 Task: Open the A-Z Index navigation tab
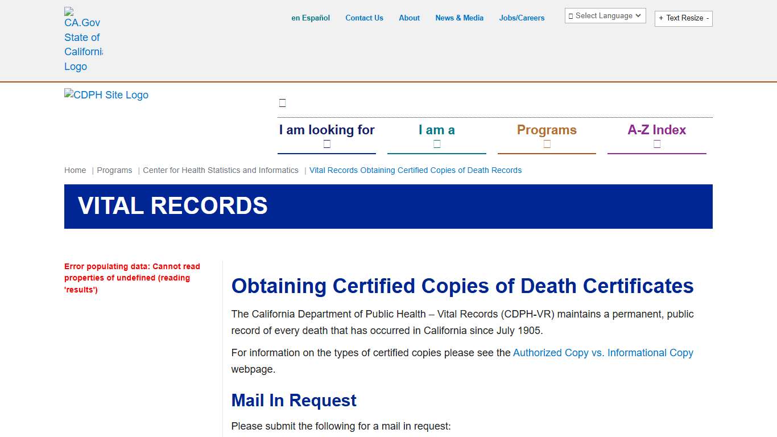pyautogui.click(x=656, y=130)
